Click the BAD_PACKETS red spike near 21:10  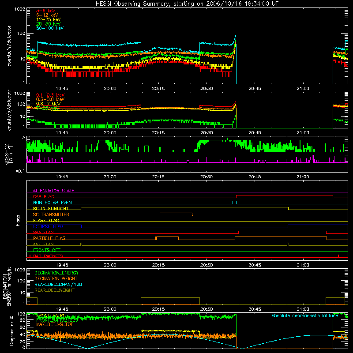(338, 256)
